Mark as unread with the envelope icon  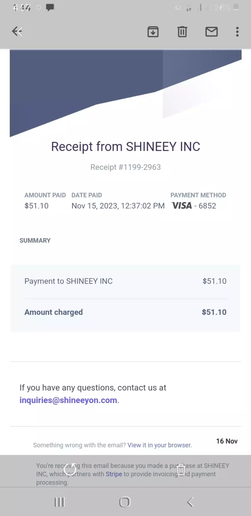(x=211, y=32)
